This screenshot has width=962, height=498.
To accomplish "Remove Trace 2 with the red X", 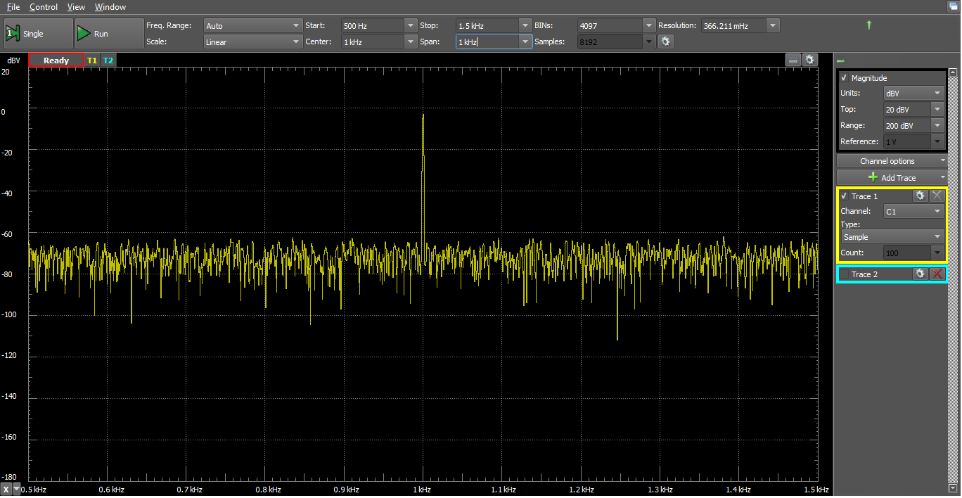I will tap(937, 274).
